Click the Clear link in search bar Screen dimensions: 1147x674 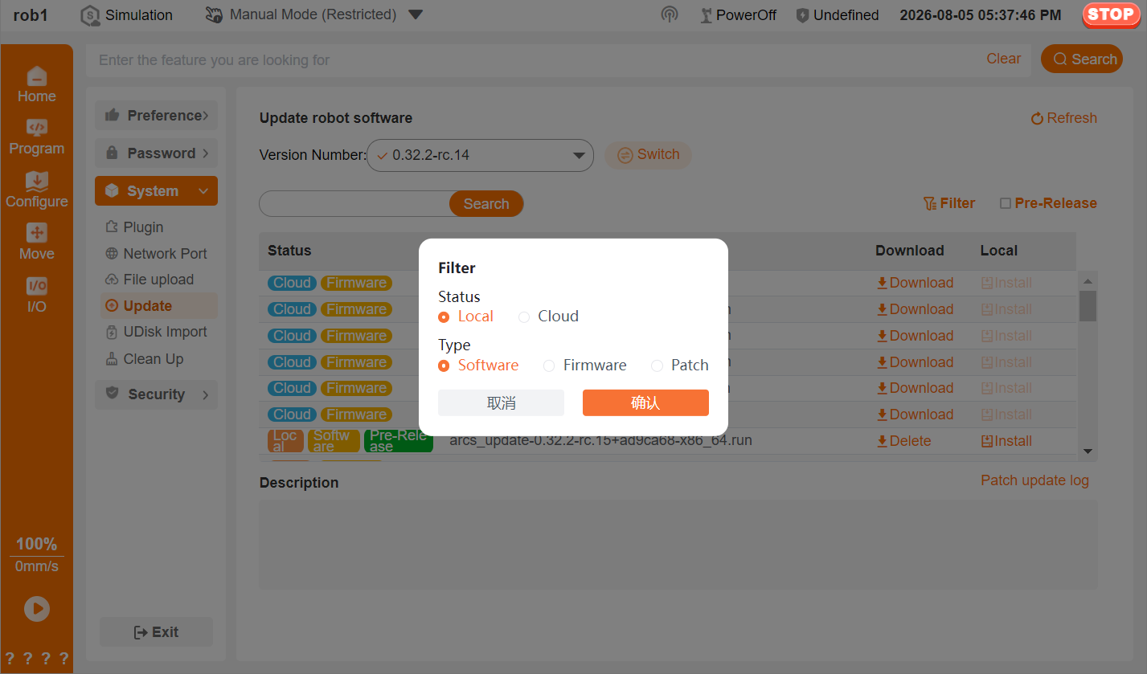[x=1004, y=59]
